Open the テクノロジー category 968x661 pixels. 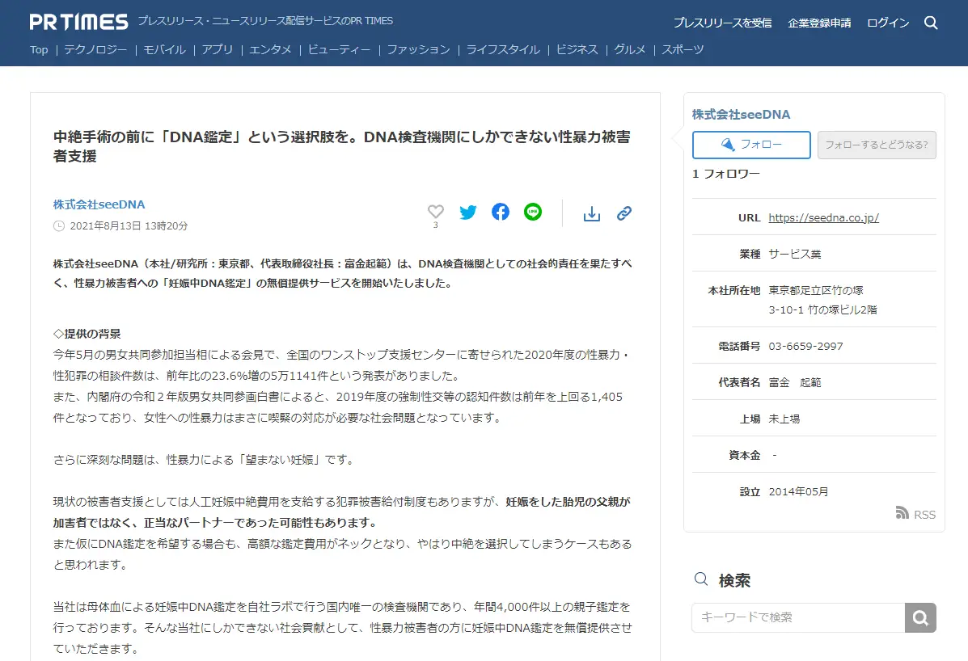95,50
